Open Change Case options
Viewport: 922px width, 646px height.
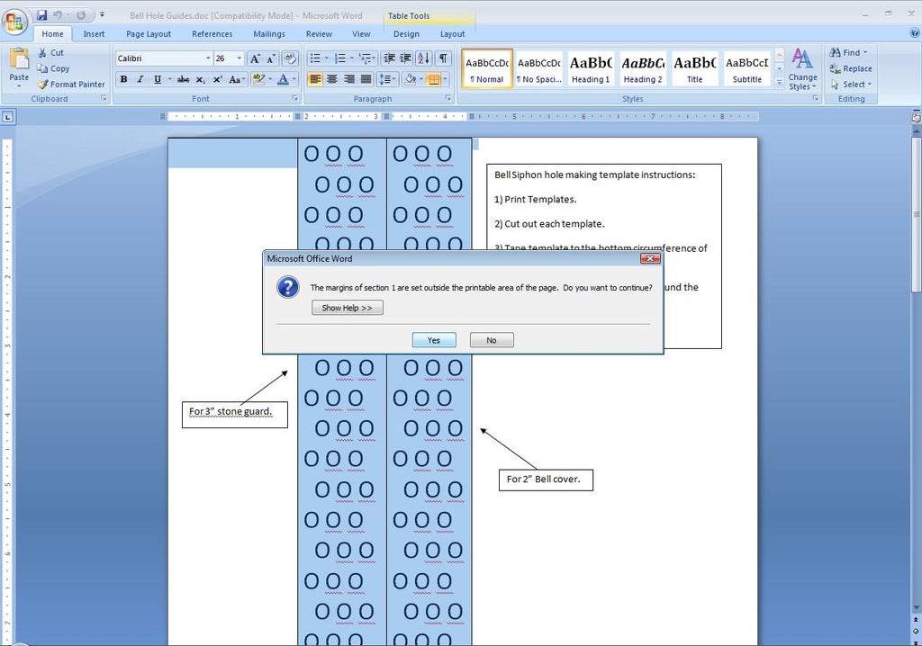(x=236, y=79)
